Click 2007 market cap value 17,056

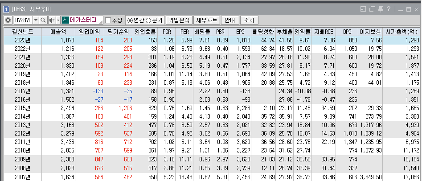[411, 177]
